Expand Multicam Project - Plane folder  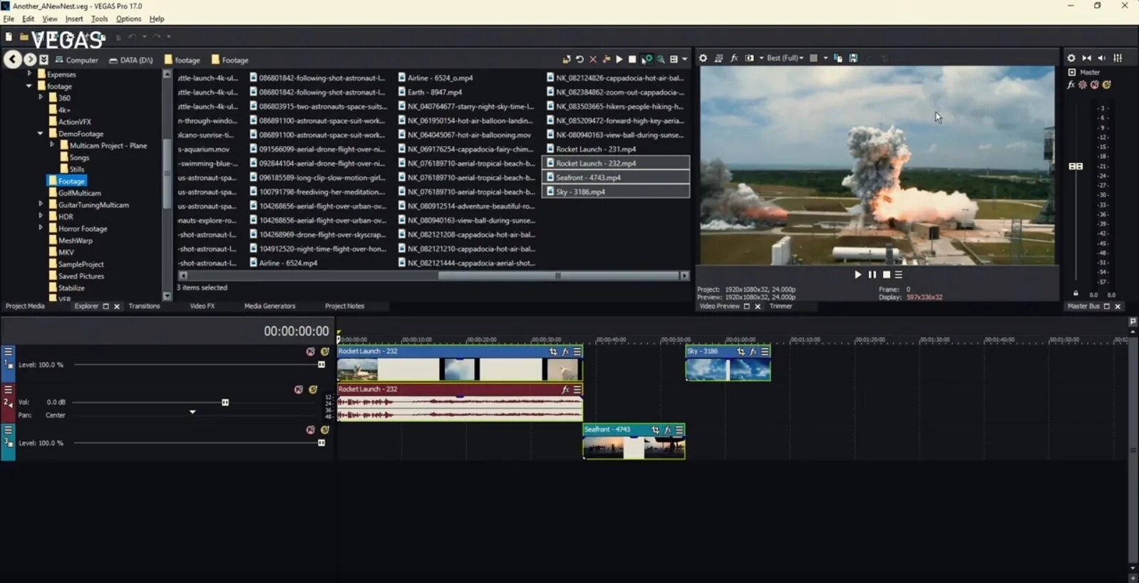tap(52, 145)
